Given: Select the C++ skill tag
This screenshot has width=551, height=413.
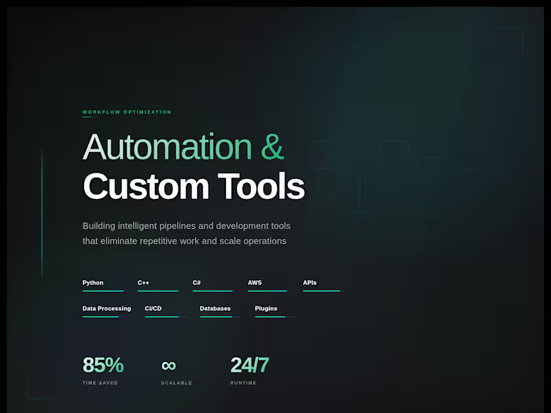Looking at the screenshot, I should 143,282.
